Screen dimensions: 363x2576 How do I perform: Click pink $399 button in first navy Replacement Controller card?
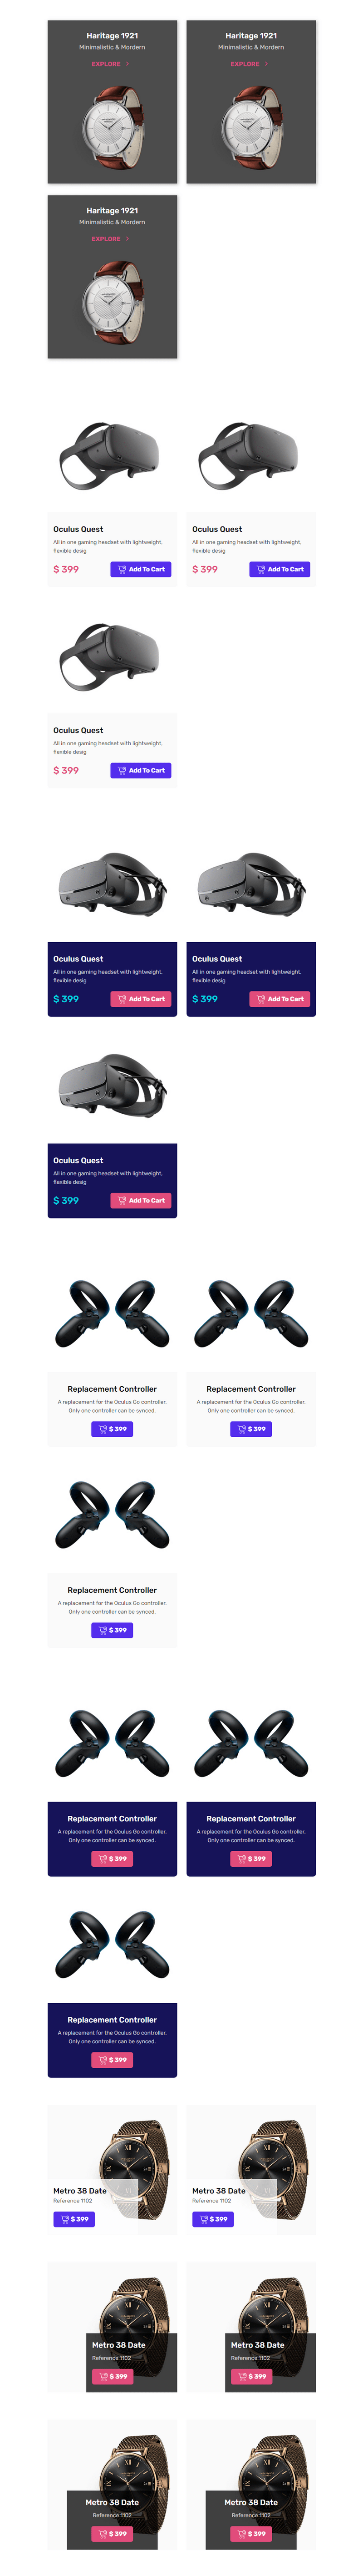(x=113, y=1859)
